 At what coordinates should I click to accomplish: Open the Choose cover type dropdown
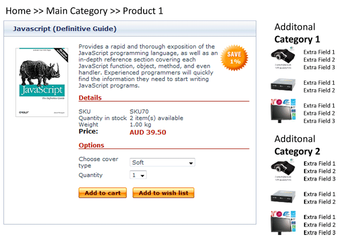pyautogui.click(x=162, y=162)
